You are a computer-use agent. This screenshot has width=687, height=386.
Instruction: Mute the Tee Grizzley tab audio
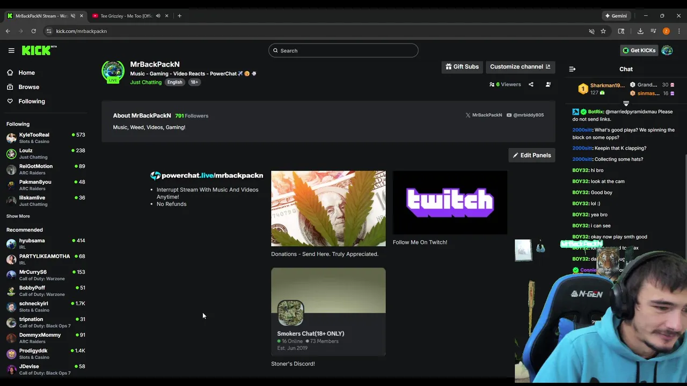point(158,16)
